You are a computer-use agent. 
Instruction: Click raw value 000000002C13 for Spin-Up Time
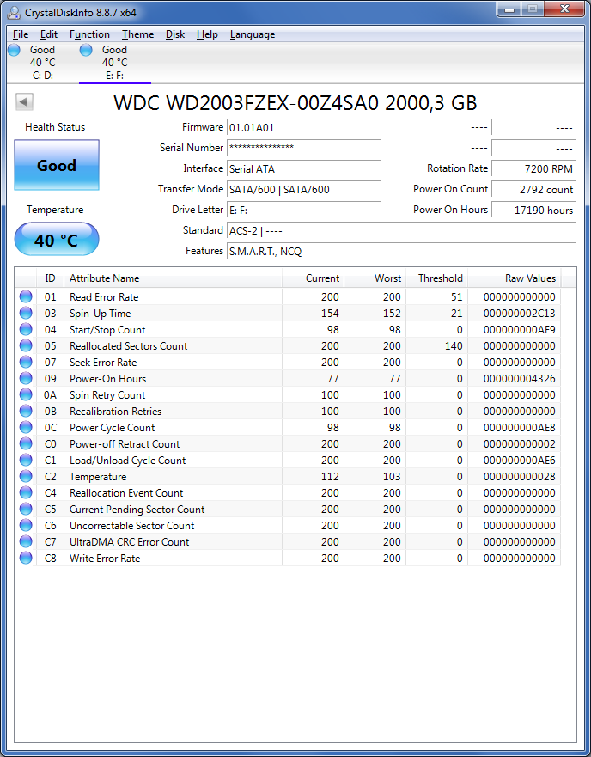(x=519, y=314)
